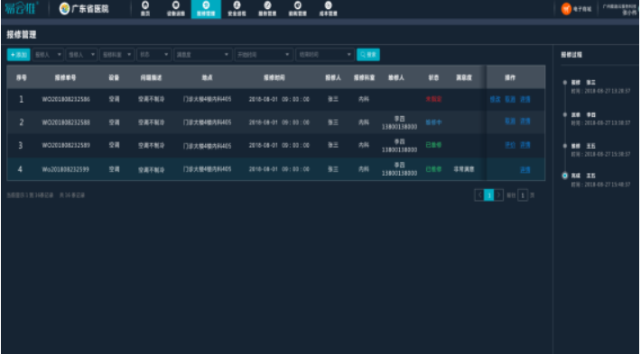Viewport: 641px width, 354px height.
Task: Open the 设备运维 nav icon
Action: (x=176, y=5)
